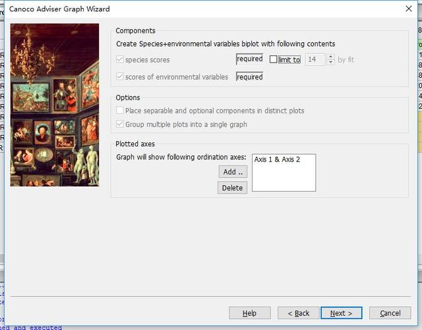Increase the limit value with up arrow

point(331,57)
